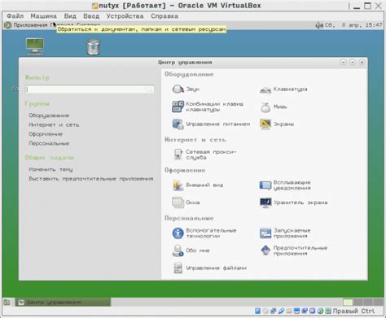Open Хранитель экрана screensaver icon

[x=265, y=203]
